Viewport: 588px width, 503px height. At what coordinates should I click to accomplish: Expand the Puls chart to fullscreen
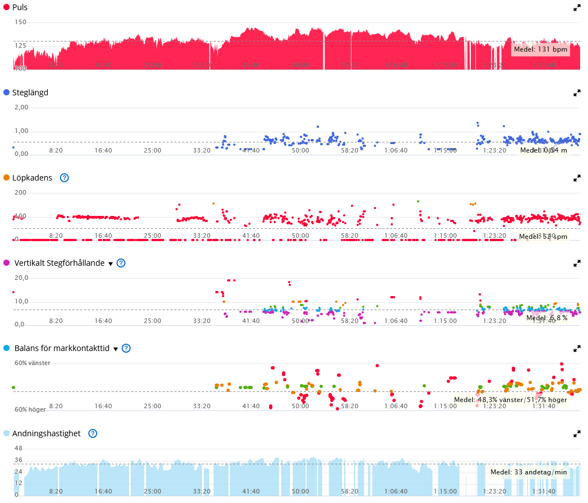577,7
